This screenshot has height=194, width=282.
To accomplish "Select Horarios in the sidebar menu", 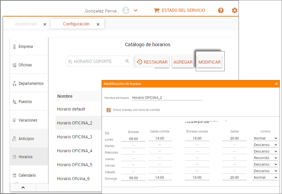I will (x=25, y=157).
